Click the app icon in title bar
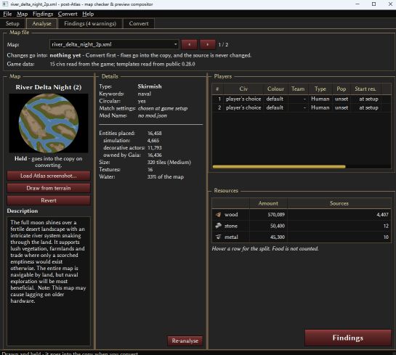 click(x=4, y=4)
